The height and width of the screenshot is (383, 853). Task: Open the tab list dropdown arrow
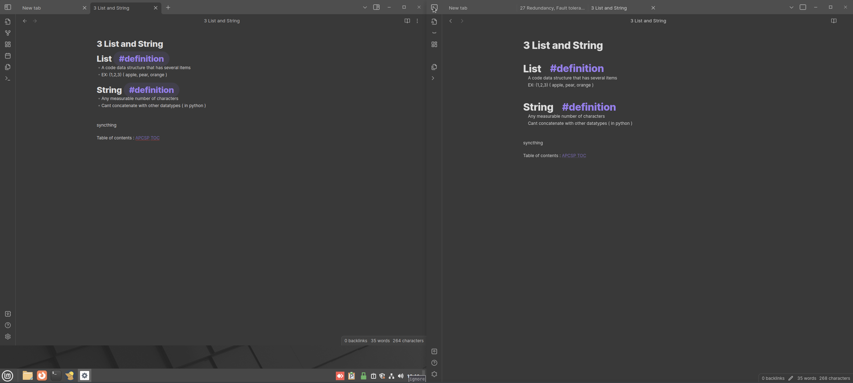tap(365, 7)
